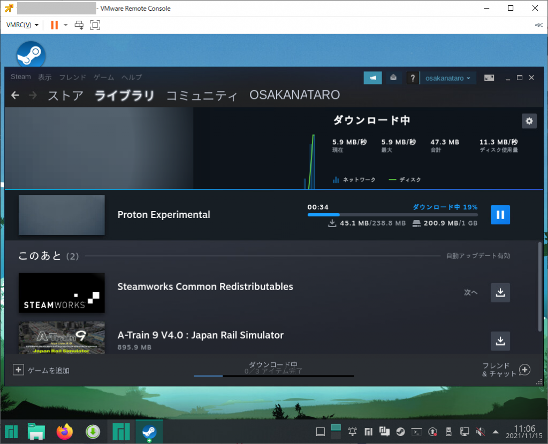Viewport: 548px width, 444px height.
Task: Click the Proton Experimental download progress bar
Action: coord(392,215)
